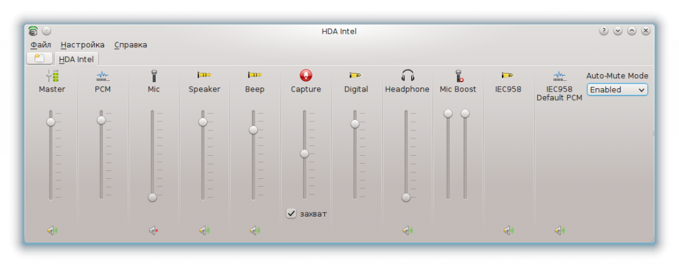
Task: Open the Auto-Mute Mode dropdown
Action: point(617,89)
